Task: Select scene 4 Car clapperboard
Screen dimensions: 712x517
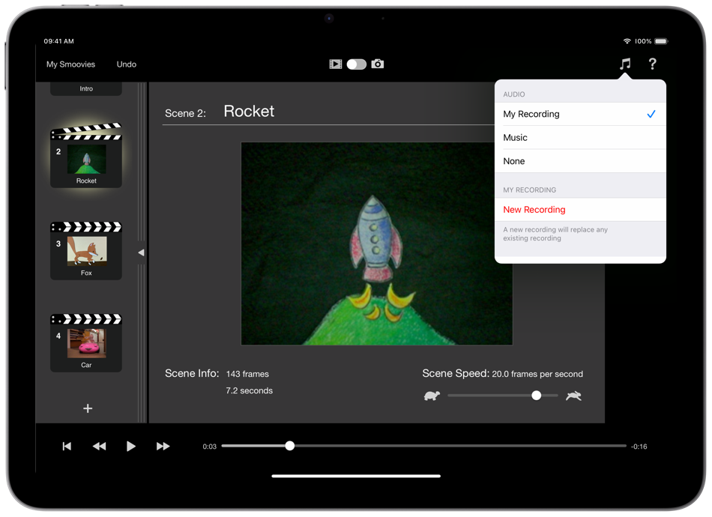Action: [86, 342]
